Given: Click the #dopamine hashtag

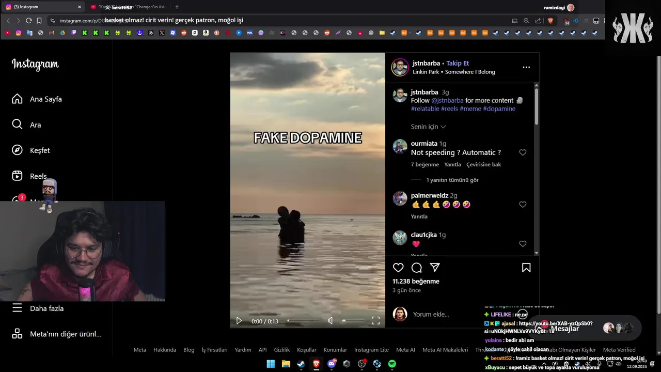Looking at the screenshot, I should tap(499, 109).
